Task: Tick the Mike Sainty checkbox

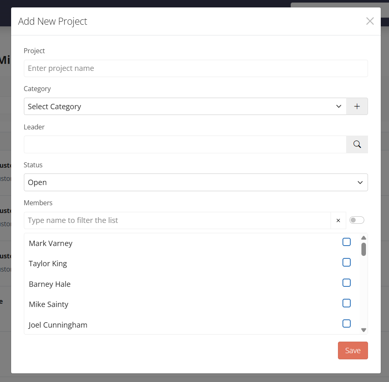Action: coord(347,303)
